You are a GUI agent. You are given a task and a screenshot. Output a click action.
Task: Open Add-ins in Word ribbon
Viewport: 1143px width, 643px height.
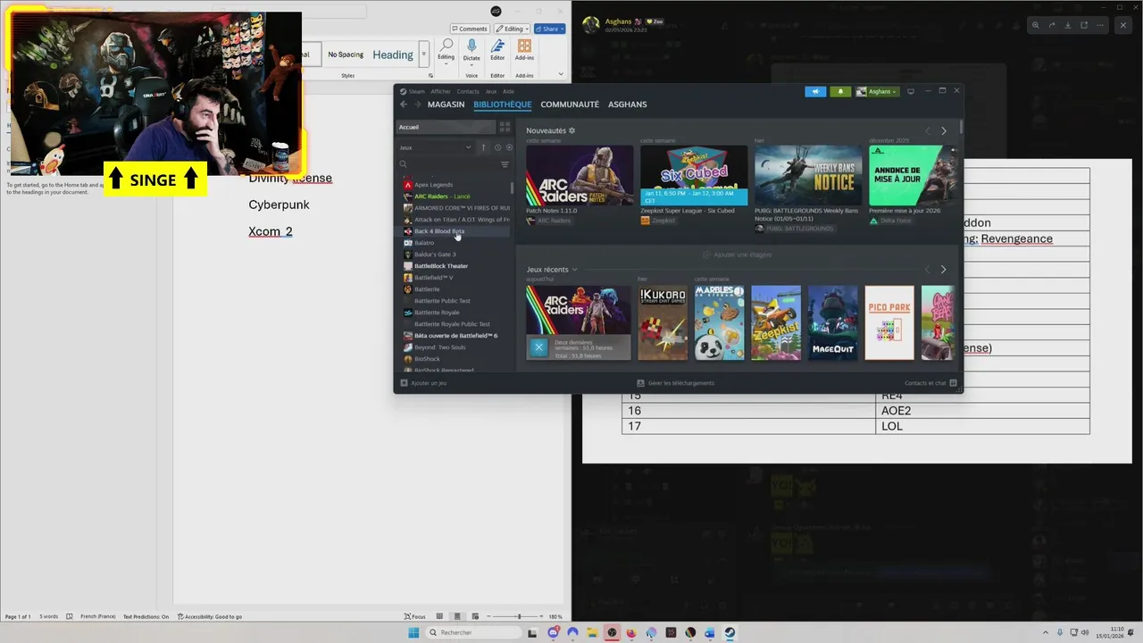click(524, 51)
